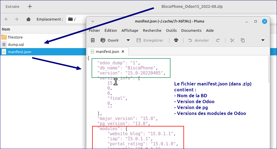Open the Édition menu
Image resolution: width=277 pixels, height=149 pixels.
(110, 31)
